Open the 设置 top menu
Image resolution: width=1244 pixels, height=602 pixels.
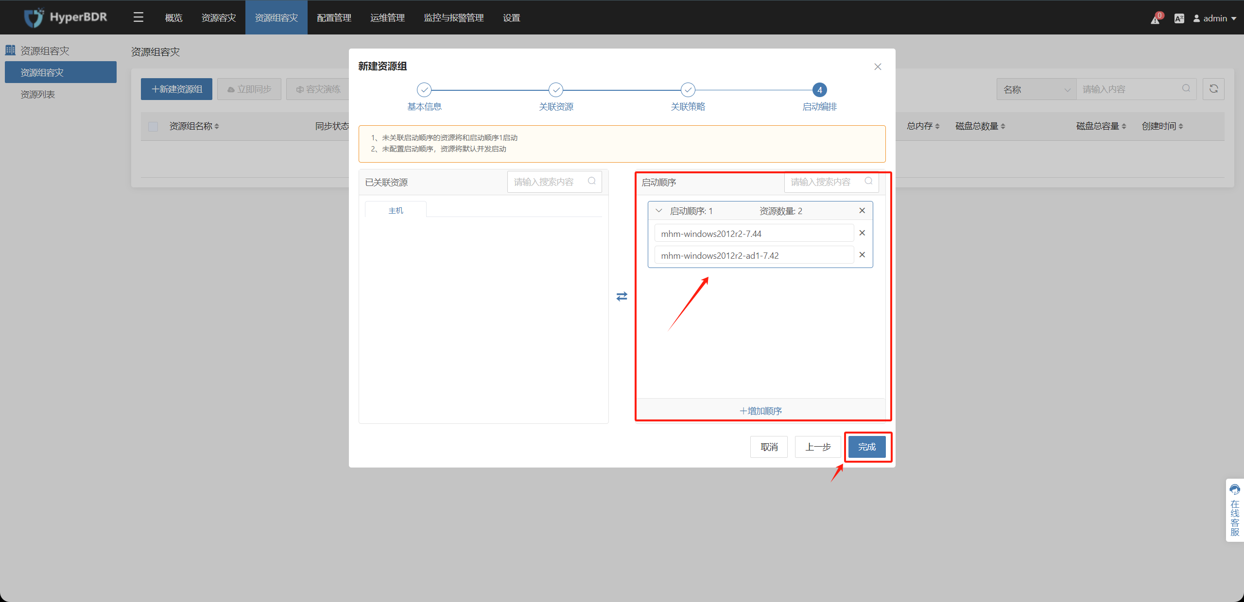coord(511,17)
